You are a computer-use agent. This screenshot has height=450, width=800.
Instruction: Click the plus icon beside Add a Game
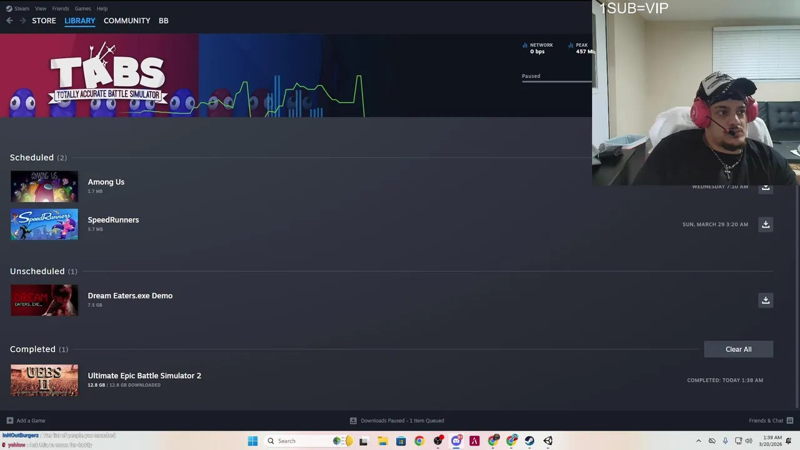(x=9, y=421)
